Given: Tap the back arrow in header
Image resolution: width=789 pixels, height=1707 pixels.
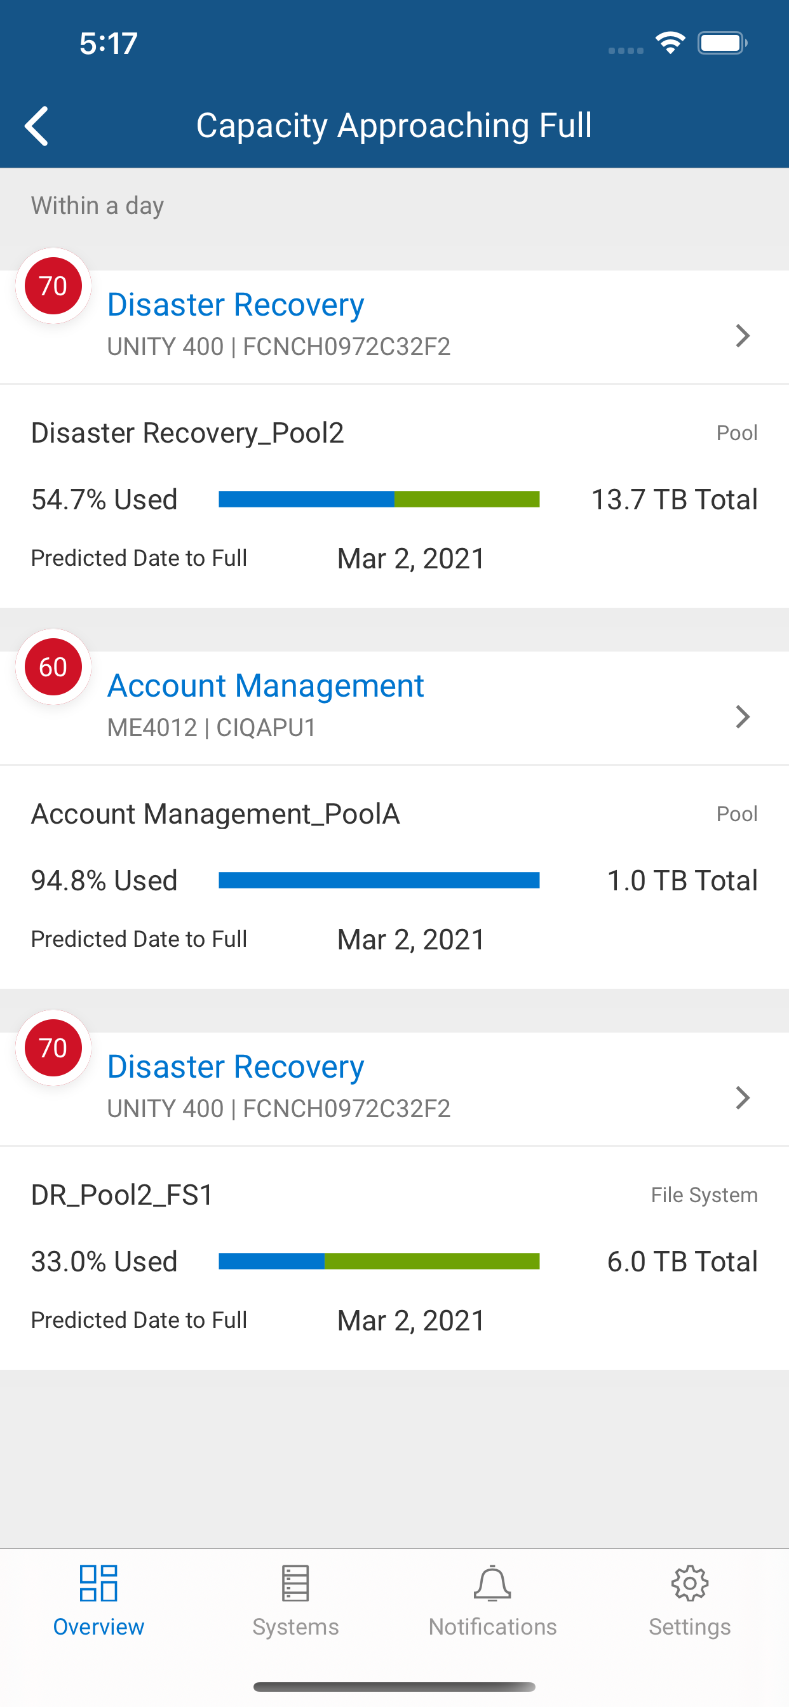Looking at the screenshot, I should coord(37,125).
